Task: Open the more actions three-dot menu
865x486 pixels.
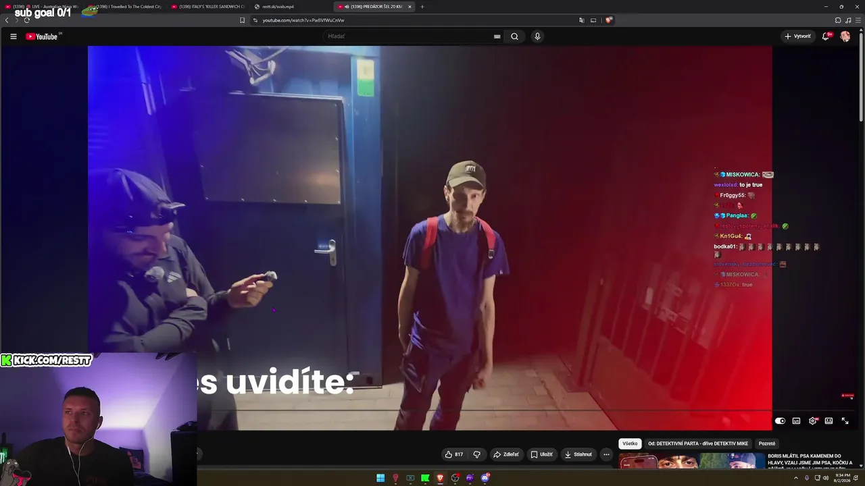Action: coord(606,454)
